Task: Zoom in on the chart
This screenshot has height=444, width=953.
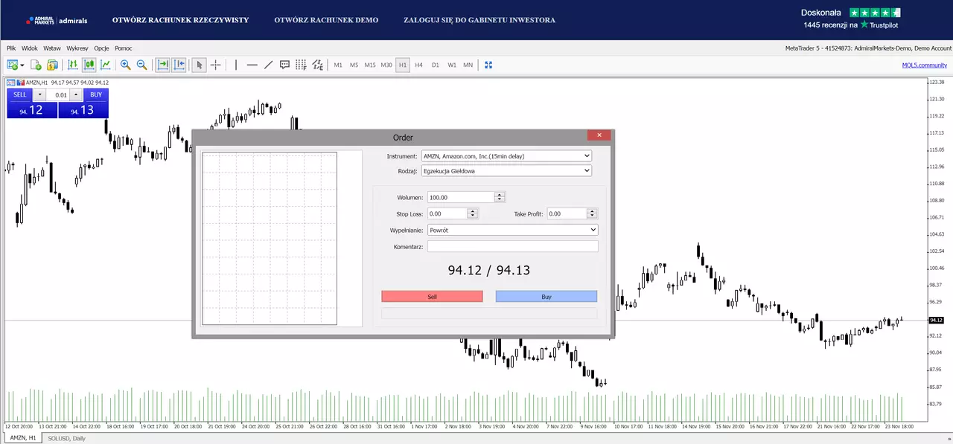Action: (125, 65)
